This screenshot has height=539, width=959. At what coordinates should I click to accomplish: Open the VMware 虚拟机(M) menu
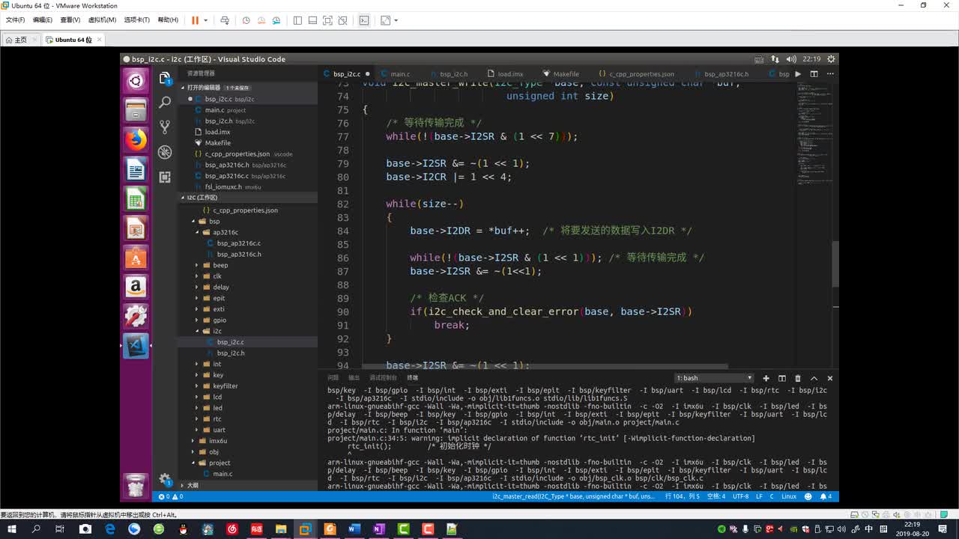(102, 20)
